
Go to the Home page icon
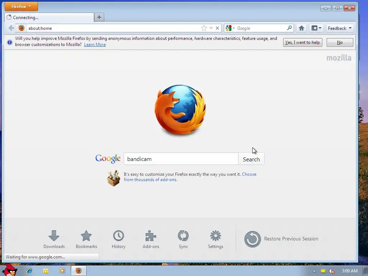coord(302,28)
